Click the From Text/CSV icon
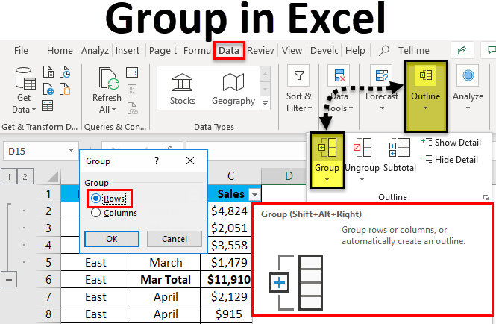 coord(48,72)
